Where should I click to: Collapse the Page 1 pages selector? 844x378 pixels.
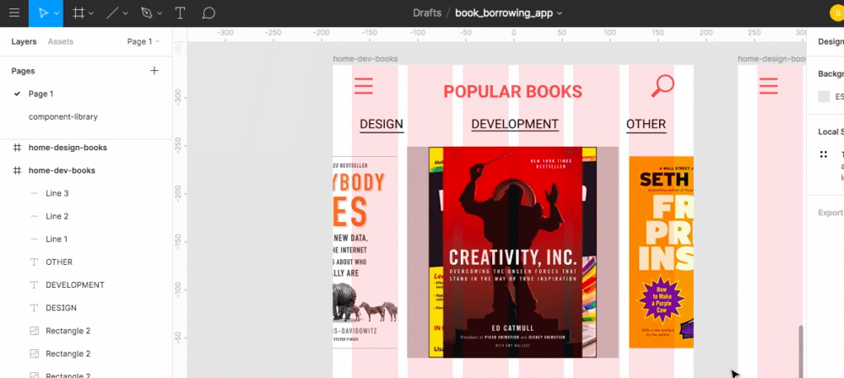point(143,41)
